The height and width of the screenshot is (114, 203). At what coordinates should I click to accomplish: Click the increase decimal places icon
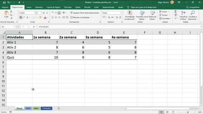point(117,17)
